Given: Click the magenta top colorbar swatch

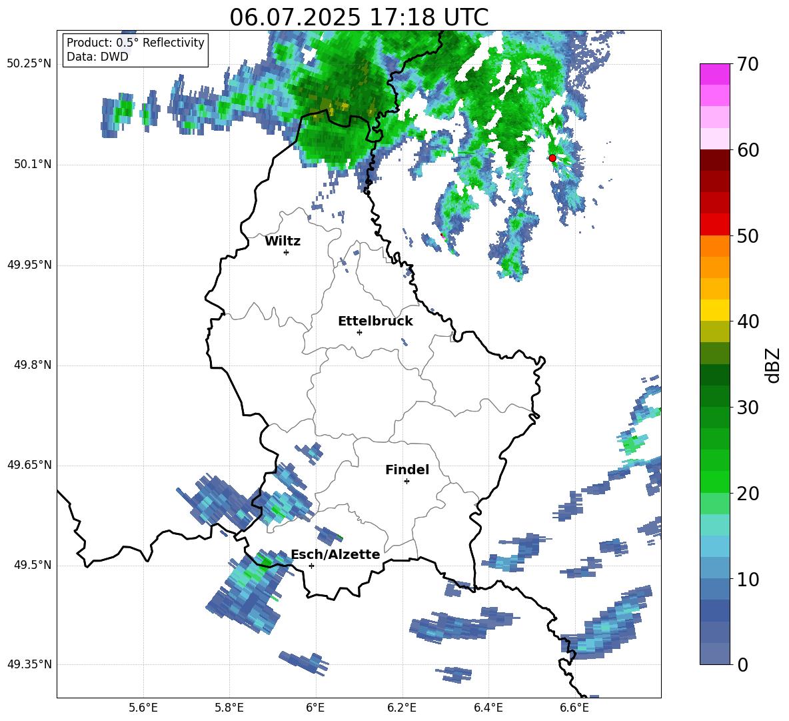Looking at the screenshot, I should (714, 74).
